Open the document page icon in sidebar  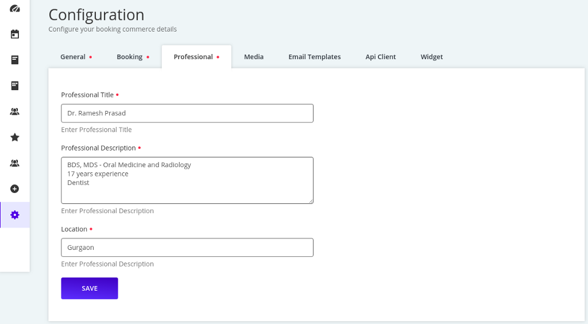tap(15, 60)
